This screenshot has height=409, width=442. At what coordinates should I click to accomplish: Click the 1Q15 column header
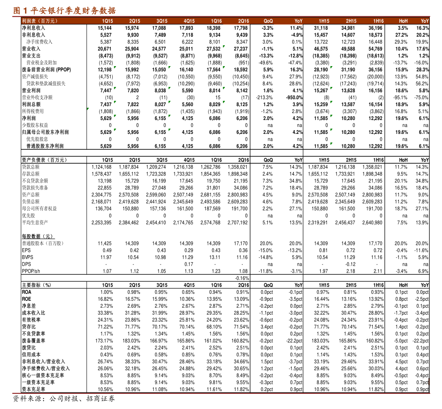pos(107,21)
